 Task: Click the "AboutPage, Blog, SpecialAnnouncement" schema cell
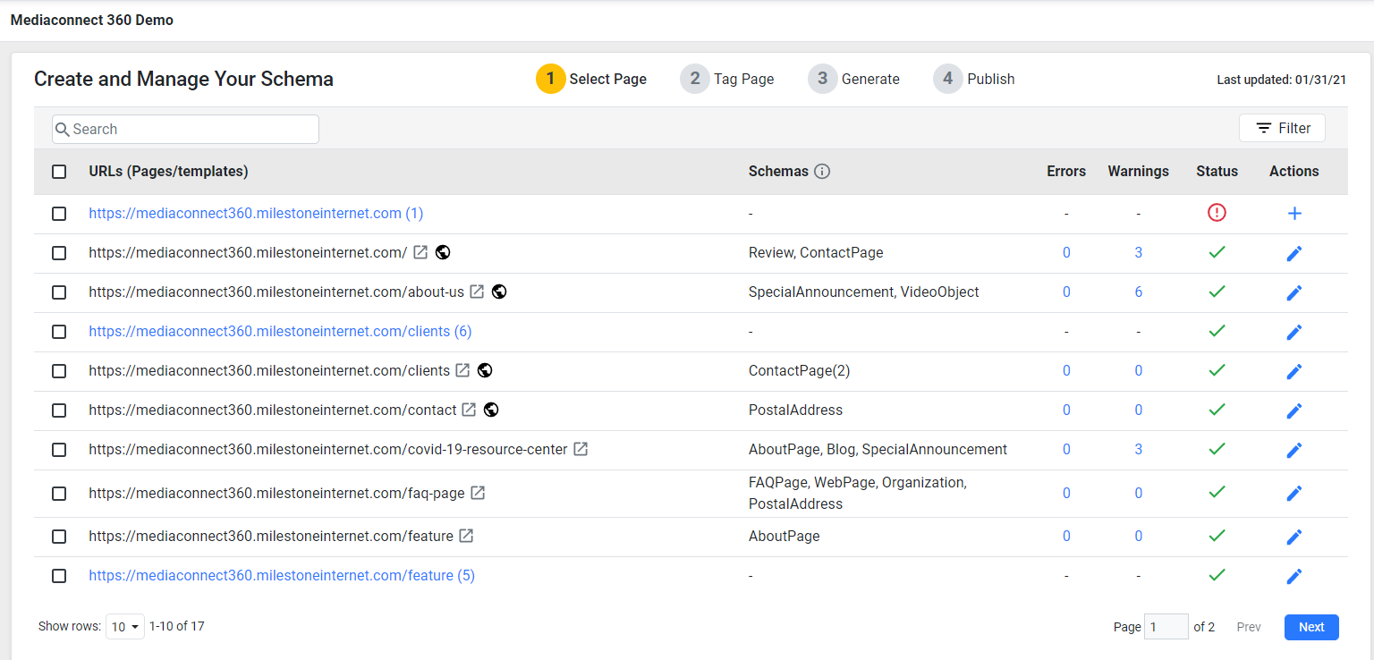pos(878,449)
